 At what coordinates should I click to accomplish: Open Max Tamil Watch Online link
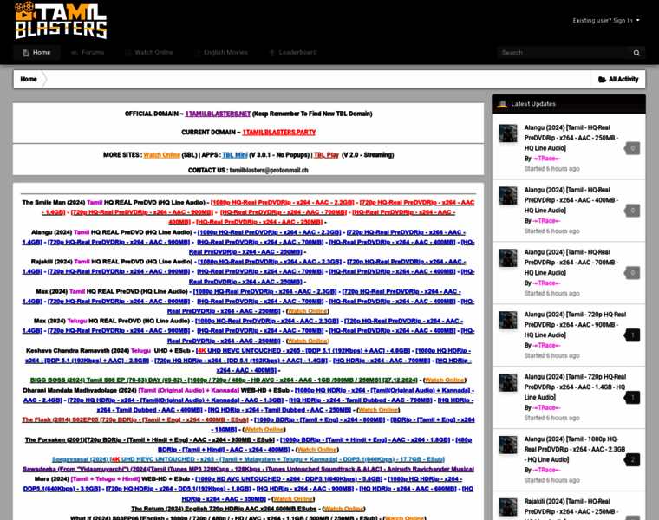coord(308,311)
